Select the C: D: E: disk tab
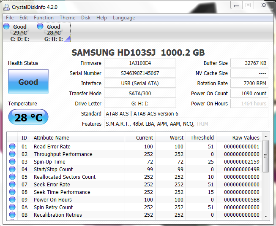This screenshot has height=226, width=276. [x=19, y=32]
